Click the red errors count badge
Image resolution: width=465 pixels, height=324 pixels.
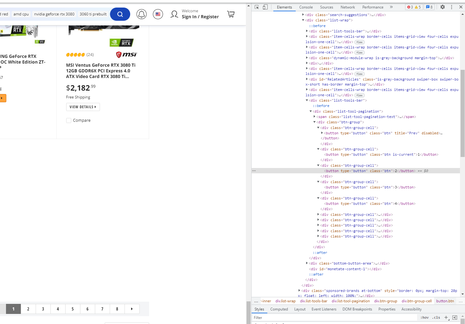click(x=410, y=7)
